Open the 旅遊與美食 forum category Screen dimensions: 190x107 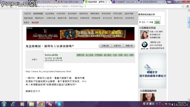coord(130,18)
